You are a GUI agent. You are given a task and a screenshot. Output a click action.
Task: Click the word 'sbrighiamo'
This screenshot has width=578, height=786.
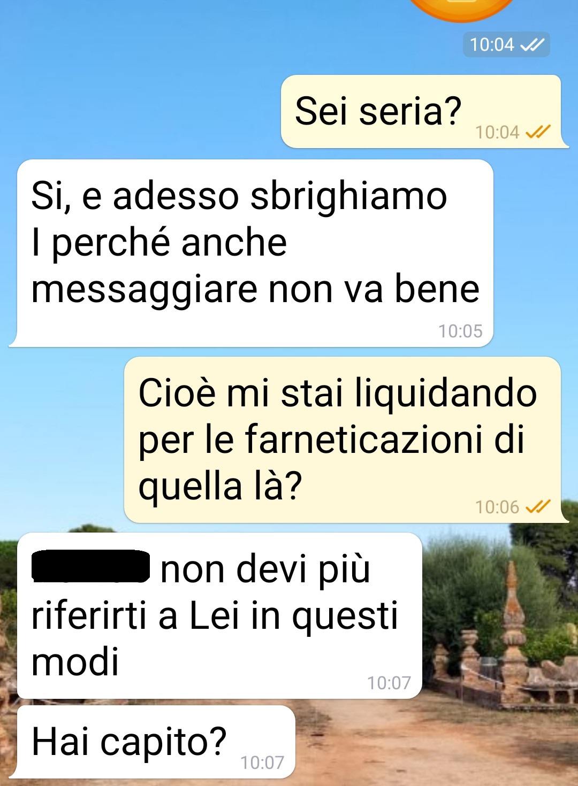[x=348, y=196]
